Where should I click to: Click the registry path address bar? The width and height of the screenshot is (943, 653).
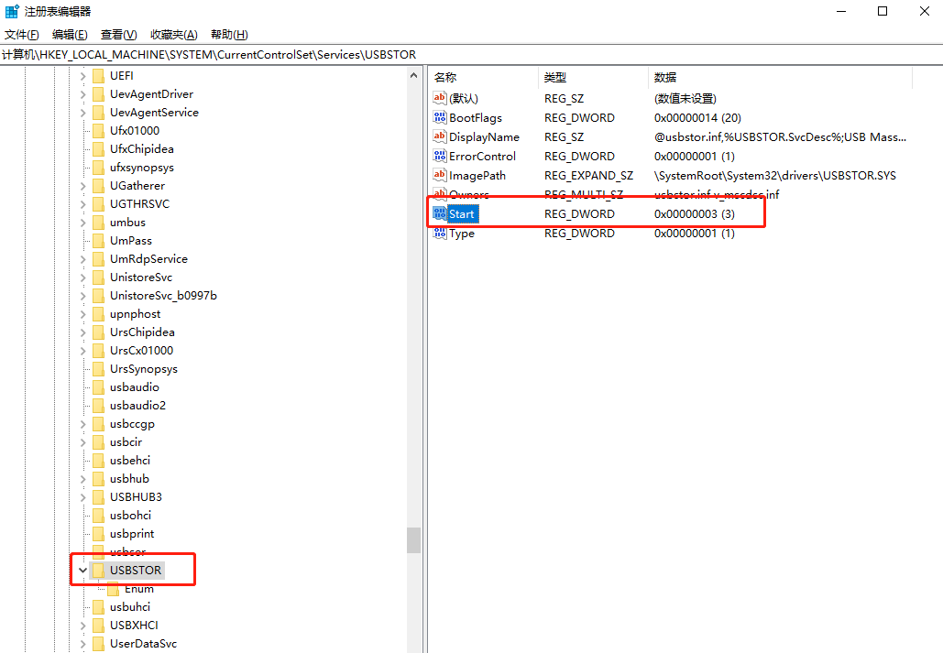(x=275, y=54)
